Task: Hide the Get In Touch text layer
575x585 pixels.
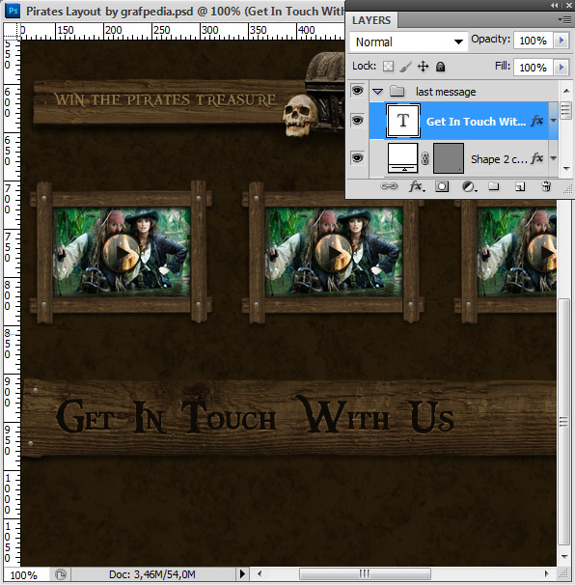Action: pos(357,120)
